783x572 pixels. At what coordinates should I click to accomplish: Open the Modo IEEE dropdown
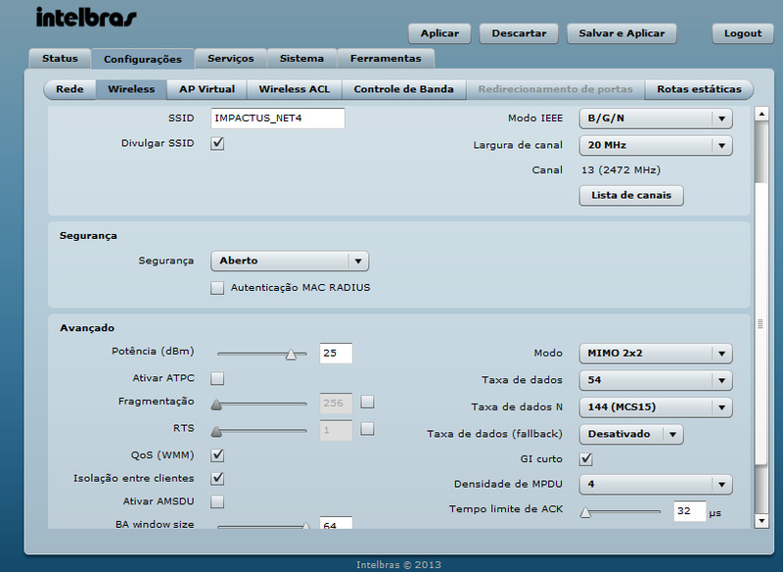(656, 119)
